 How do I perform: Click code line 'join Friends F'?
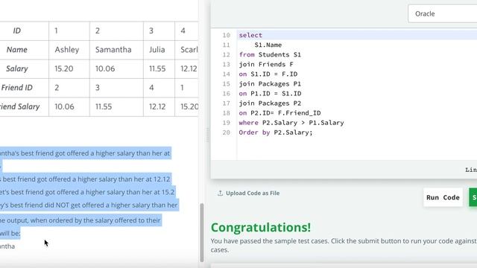[x=266, y=65]
